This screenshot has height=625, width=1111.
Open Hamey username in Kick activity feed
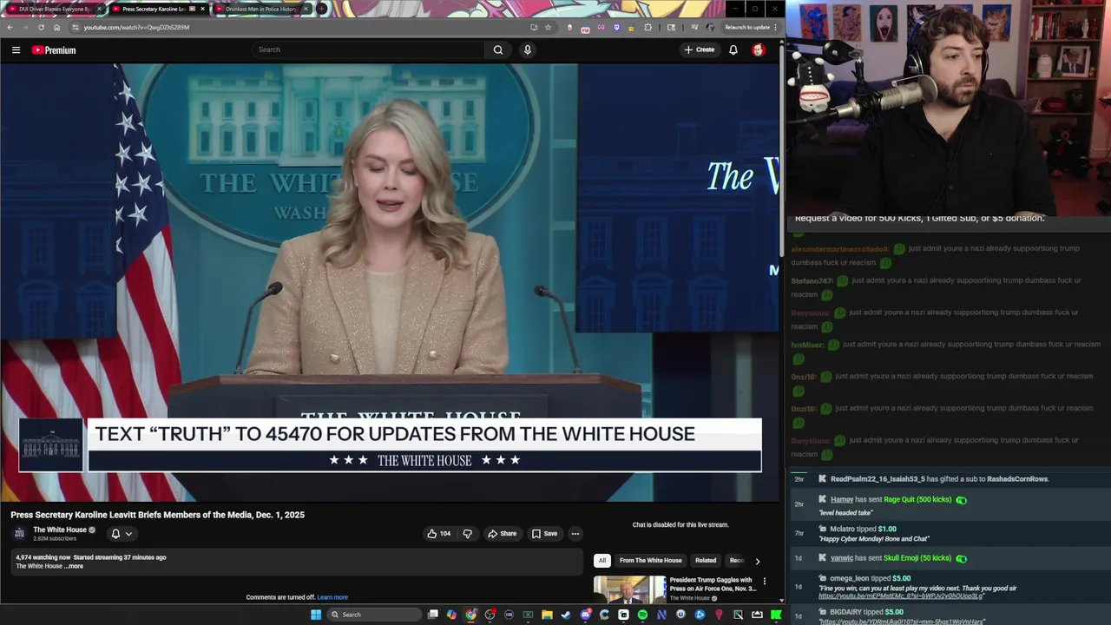coord(842,499)
